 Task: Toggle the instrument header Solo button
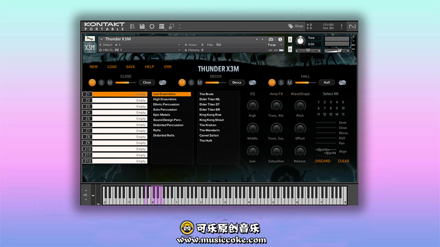coord(290,40)
